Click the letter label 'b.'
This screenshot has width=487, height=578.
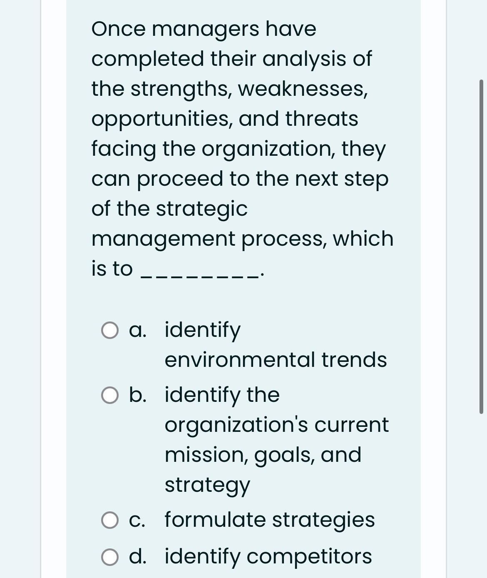[138, 395]
